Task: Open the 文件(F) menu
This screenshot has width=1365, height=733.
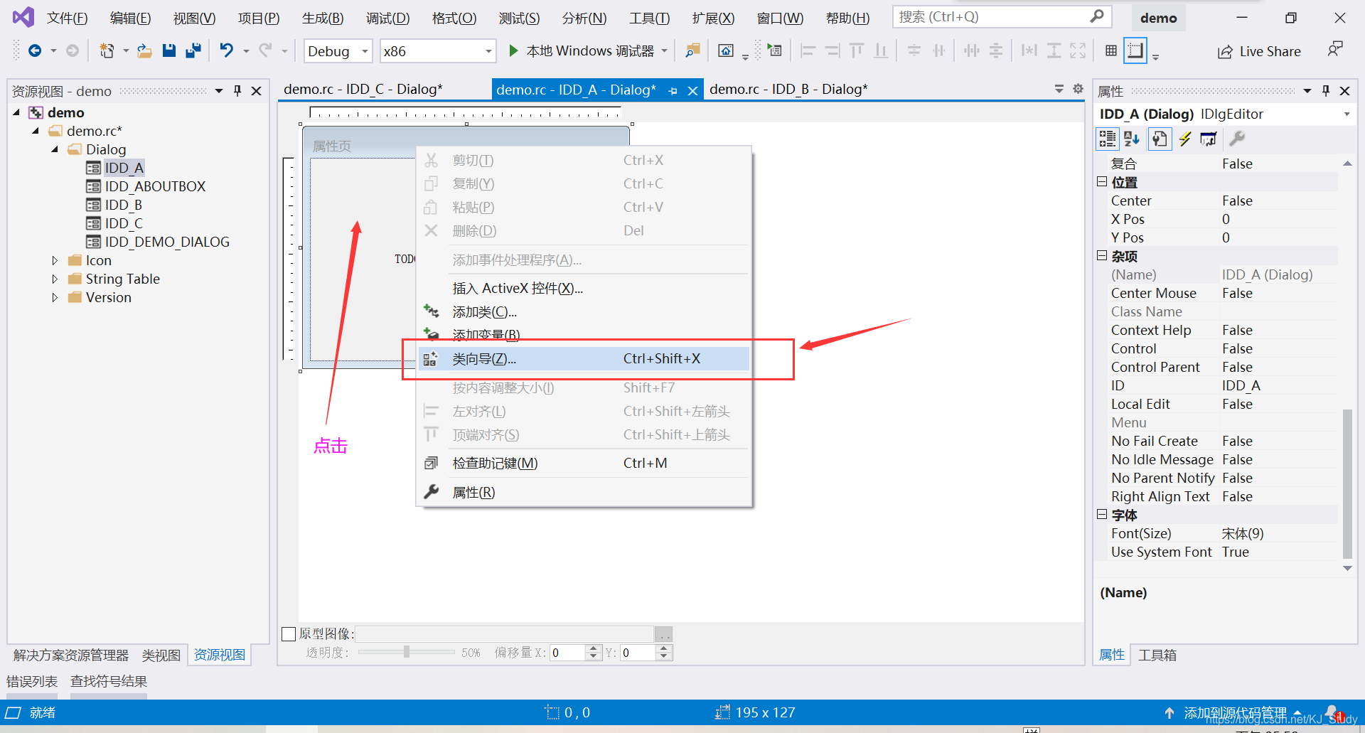Action: [68, 18]
